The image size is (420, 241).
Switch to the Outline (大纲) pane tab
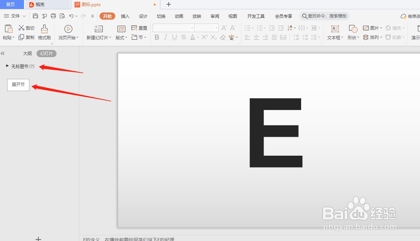coord(27,54)
